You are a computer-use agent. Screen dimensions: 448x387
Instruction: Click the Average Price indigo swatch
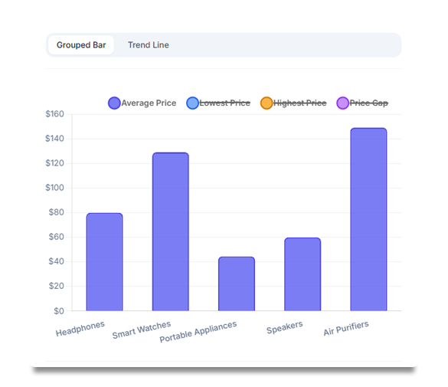pos(114,103)
